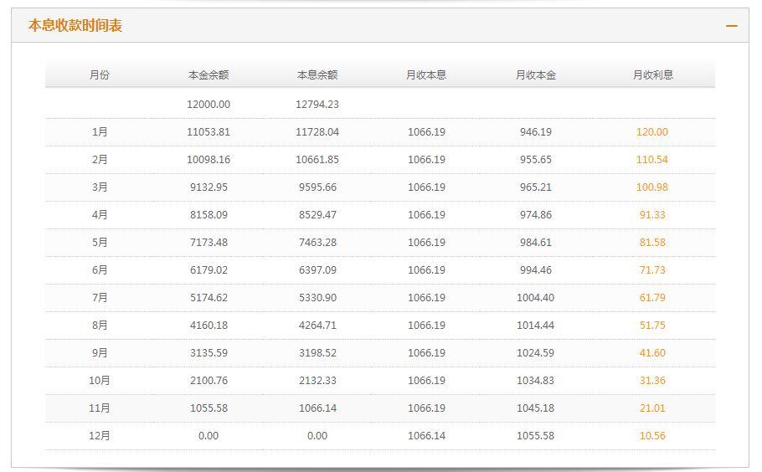Select total balance 7463.28
Image resolution: width=762 pixels, height=472 pixels.
[317, 243]
